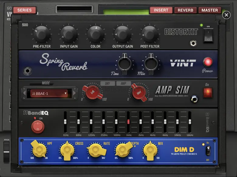Image resolution: width=237 pixels, height=177 pixels.
Task: Toggle the Amp Sim On switch
Action: point(208,93)
